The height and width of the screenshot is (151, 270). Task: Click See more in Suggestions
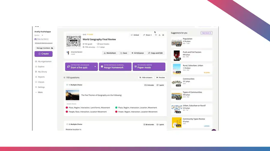click(206, 33)
